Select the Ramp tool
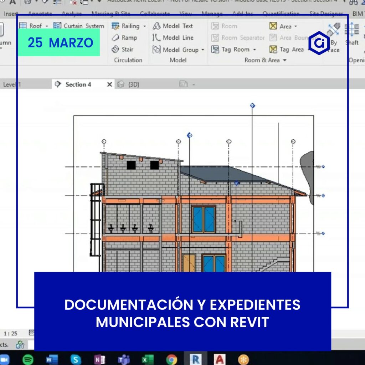Image resolution: width=365 pixels, height=365 pixels. pos(124,38)
